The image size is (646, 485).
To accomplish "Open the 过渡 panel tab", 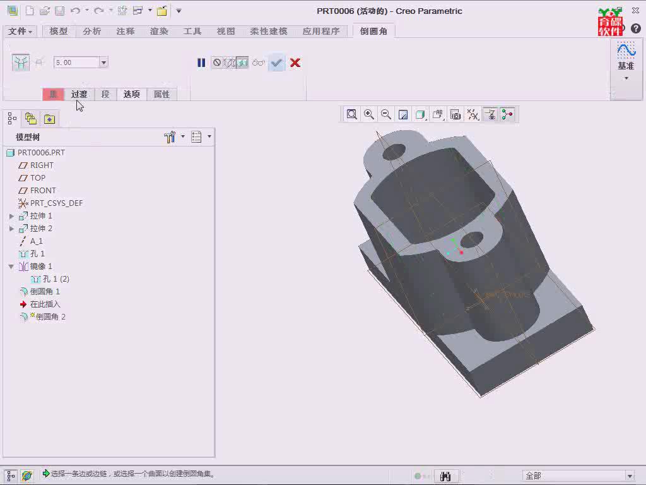I will pyautogui.click(x=79, y=94).
